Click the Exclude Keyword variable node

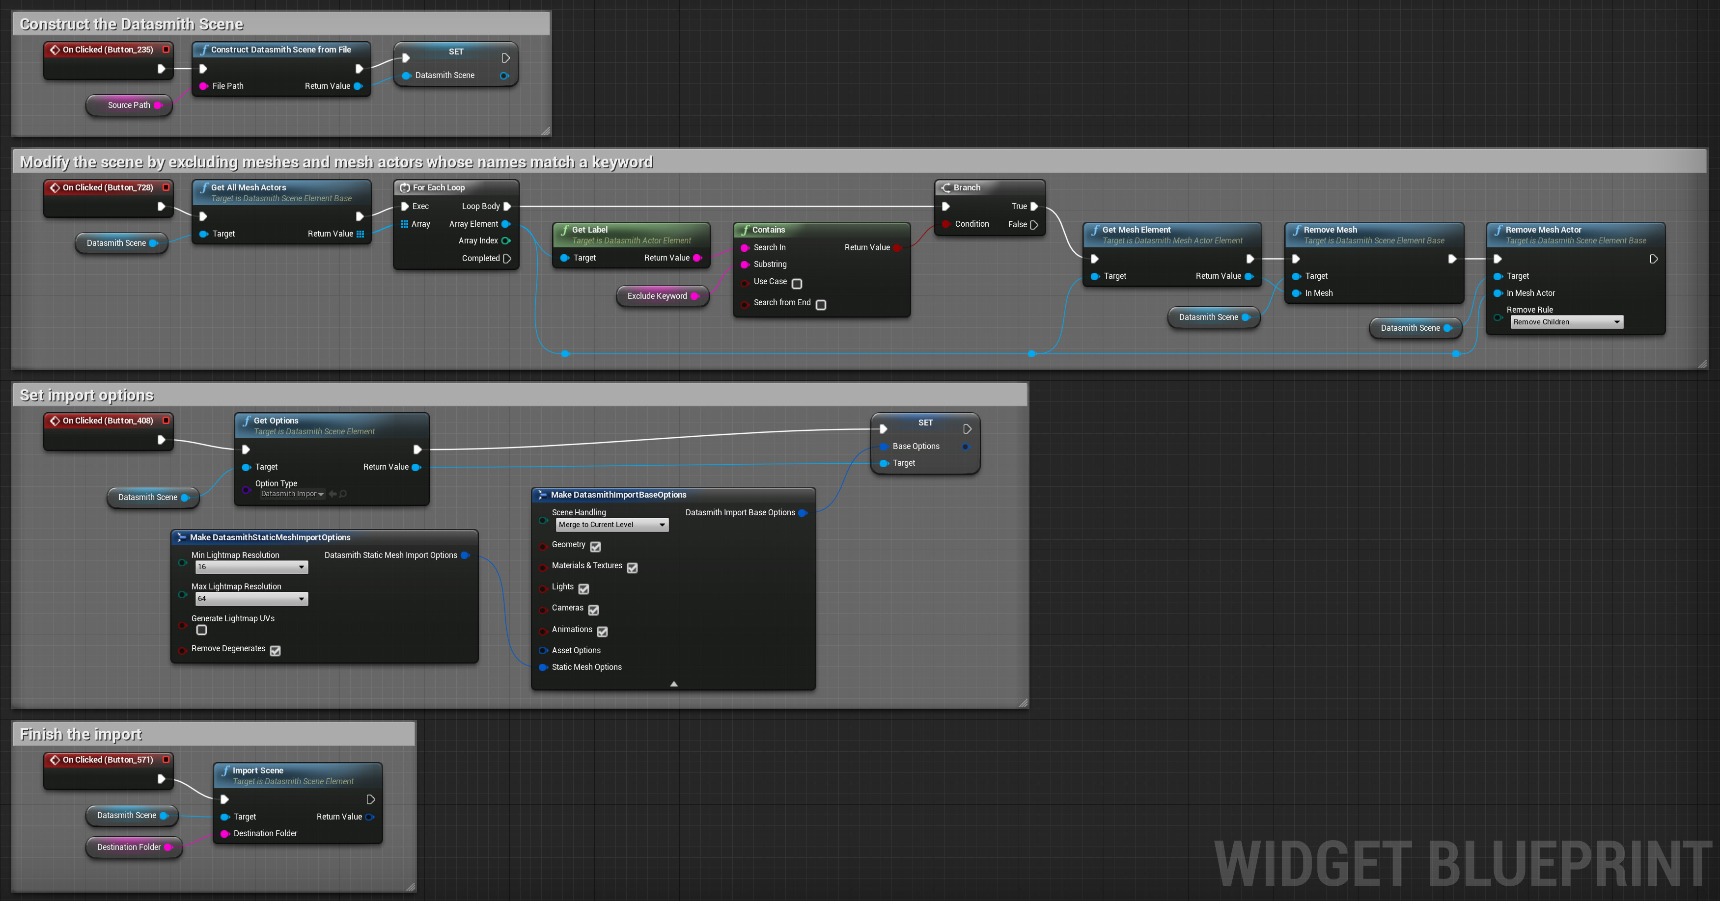[656, 296]
